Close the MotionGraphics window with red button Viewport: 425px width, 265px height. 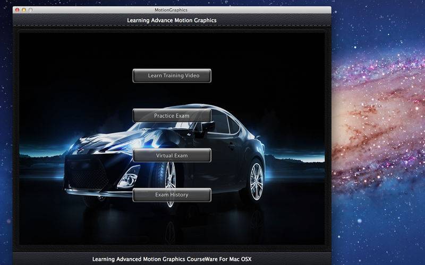coord(18,10)
